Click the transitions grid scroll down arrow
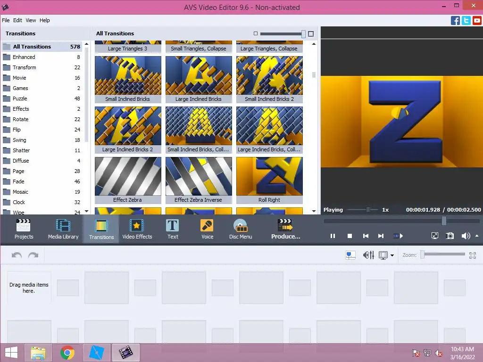The height and width of the screenshot is (362, 483). [x=314, y=211]
